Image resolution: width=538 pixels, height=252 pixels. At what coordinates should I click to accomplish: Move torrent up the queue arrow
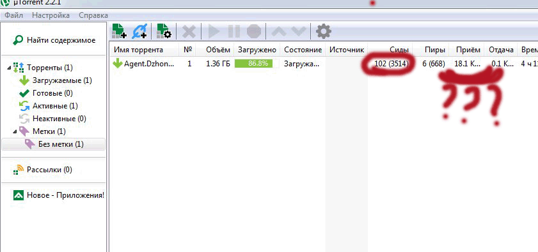tap(279, 32)
